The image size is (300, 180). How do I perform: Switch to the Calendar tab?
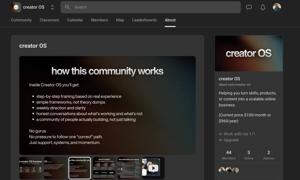click(75, 20)
